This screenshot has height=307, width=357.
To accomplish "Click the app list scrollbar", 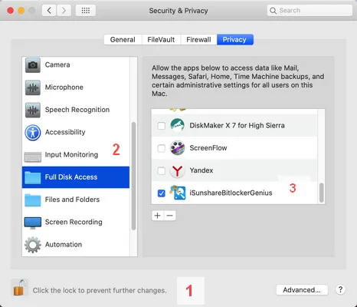I will (322, 193).
